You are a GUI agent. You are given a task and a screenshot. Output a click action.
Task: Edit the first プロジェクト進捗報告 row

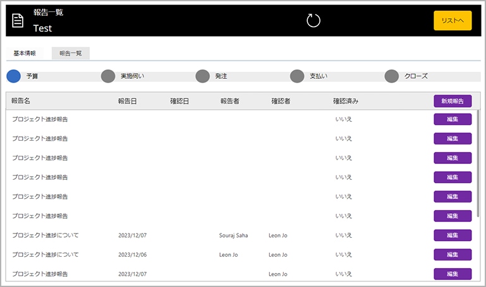click(452, 119)
